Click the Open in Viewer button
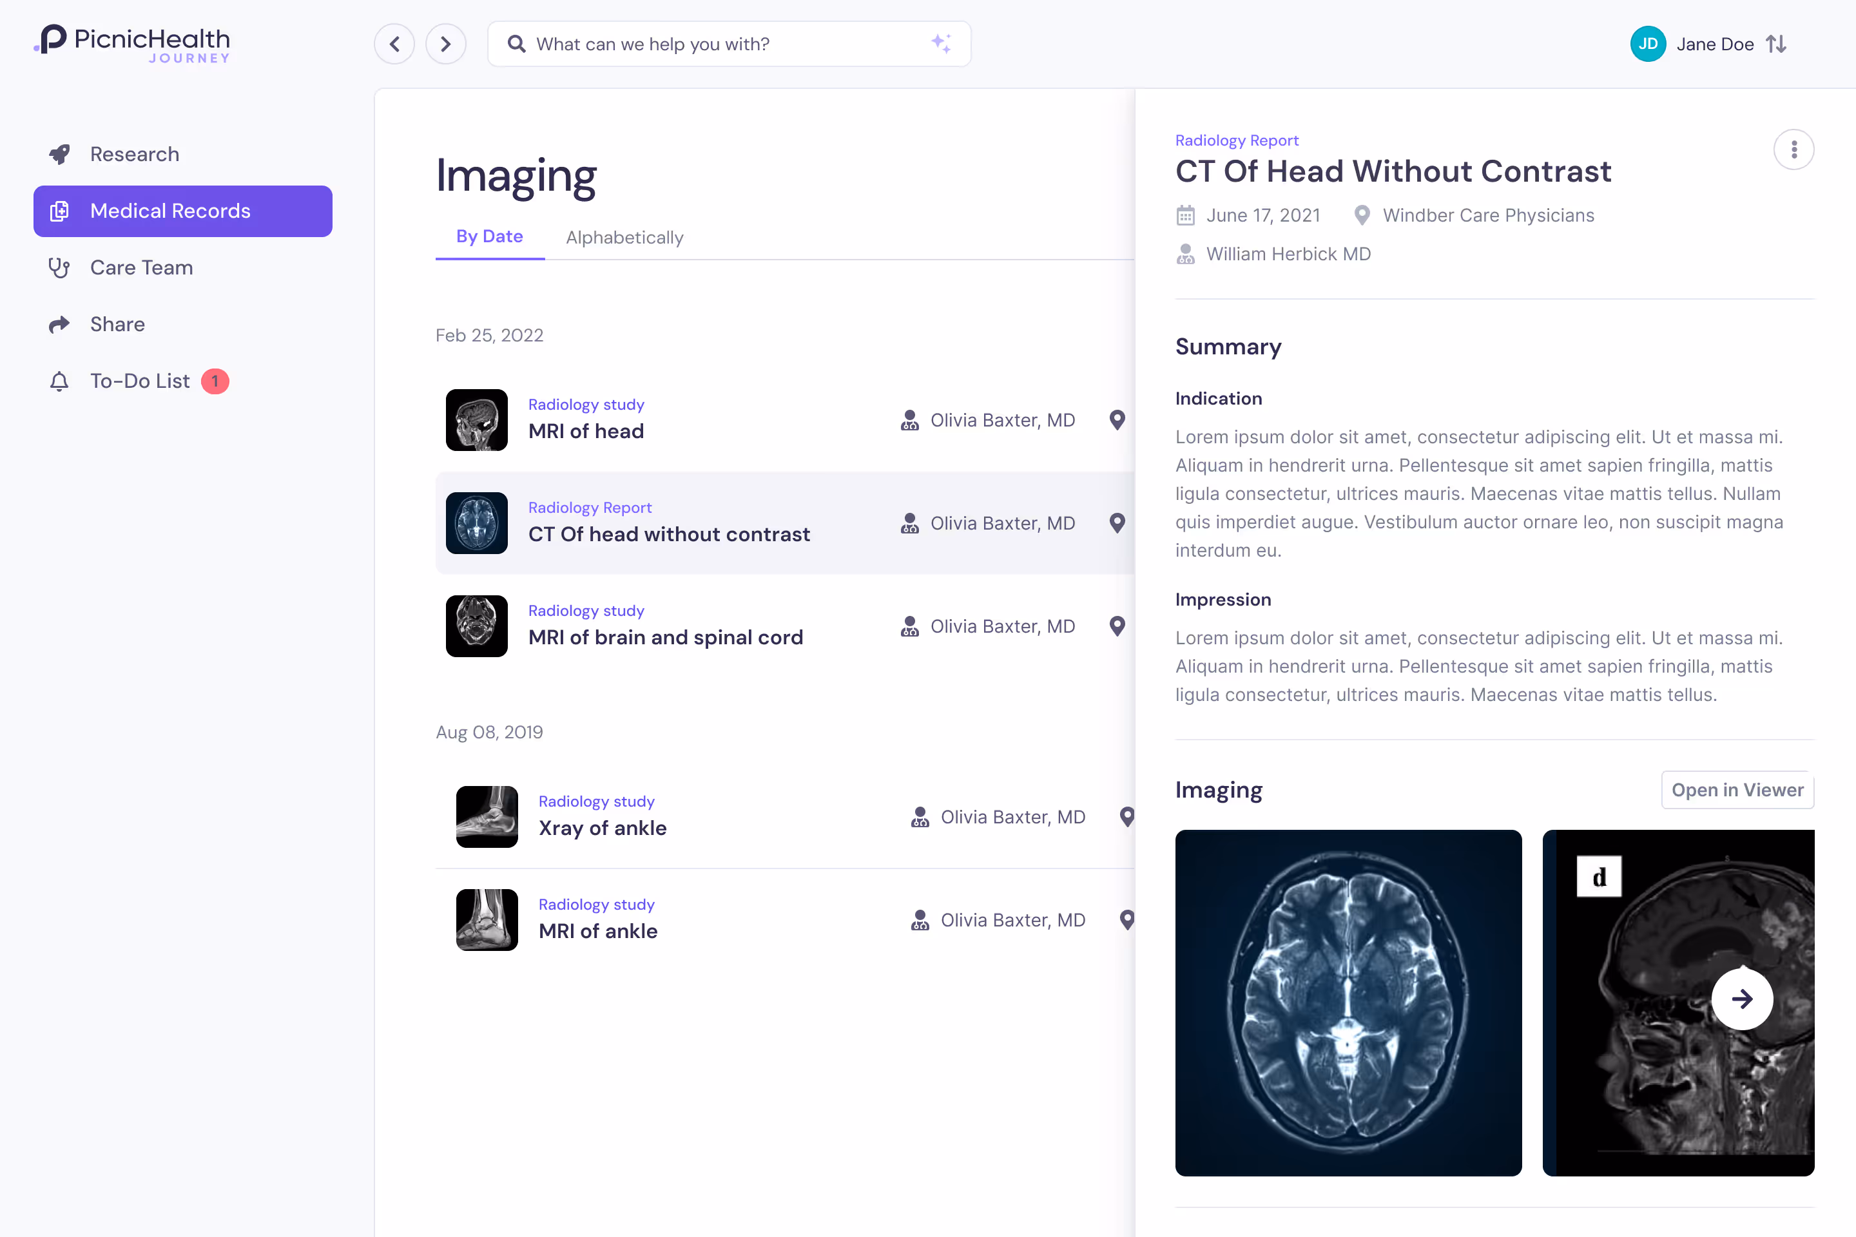This screenshot has height=1237, width=1856. [1737, 790]
